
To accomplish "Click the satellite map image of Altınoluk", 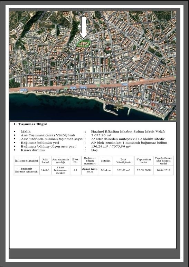I will point(93,66).
